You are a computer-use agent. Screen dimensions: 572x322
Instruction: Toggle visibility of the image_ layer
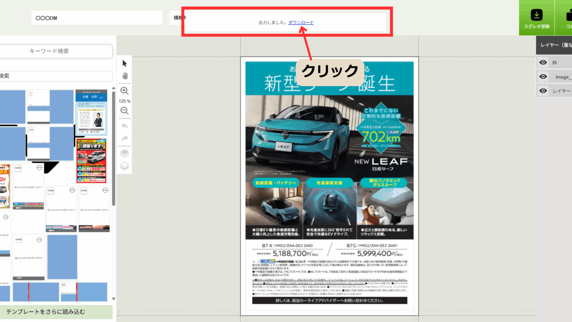coord(543,77)
